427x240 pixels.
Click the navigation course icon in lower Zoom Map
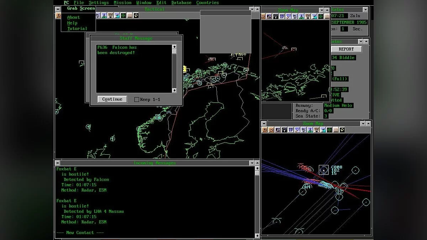pyautogui.click(x=310, y=130)
